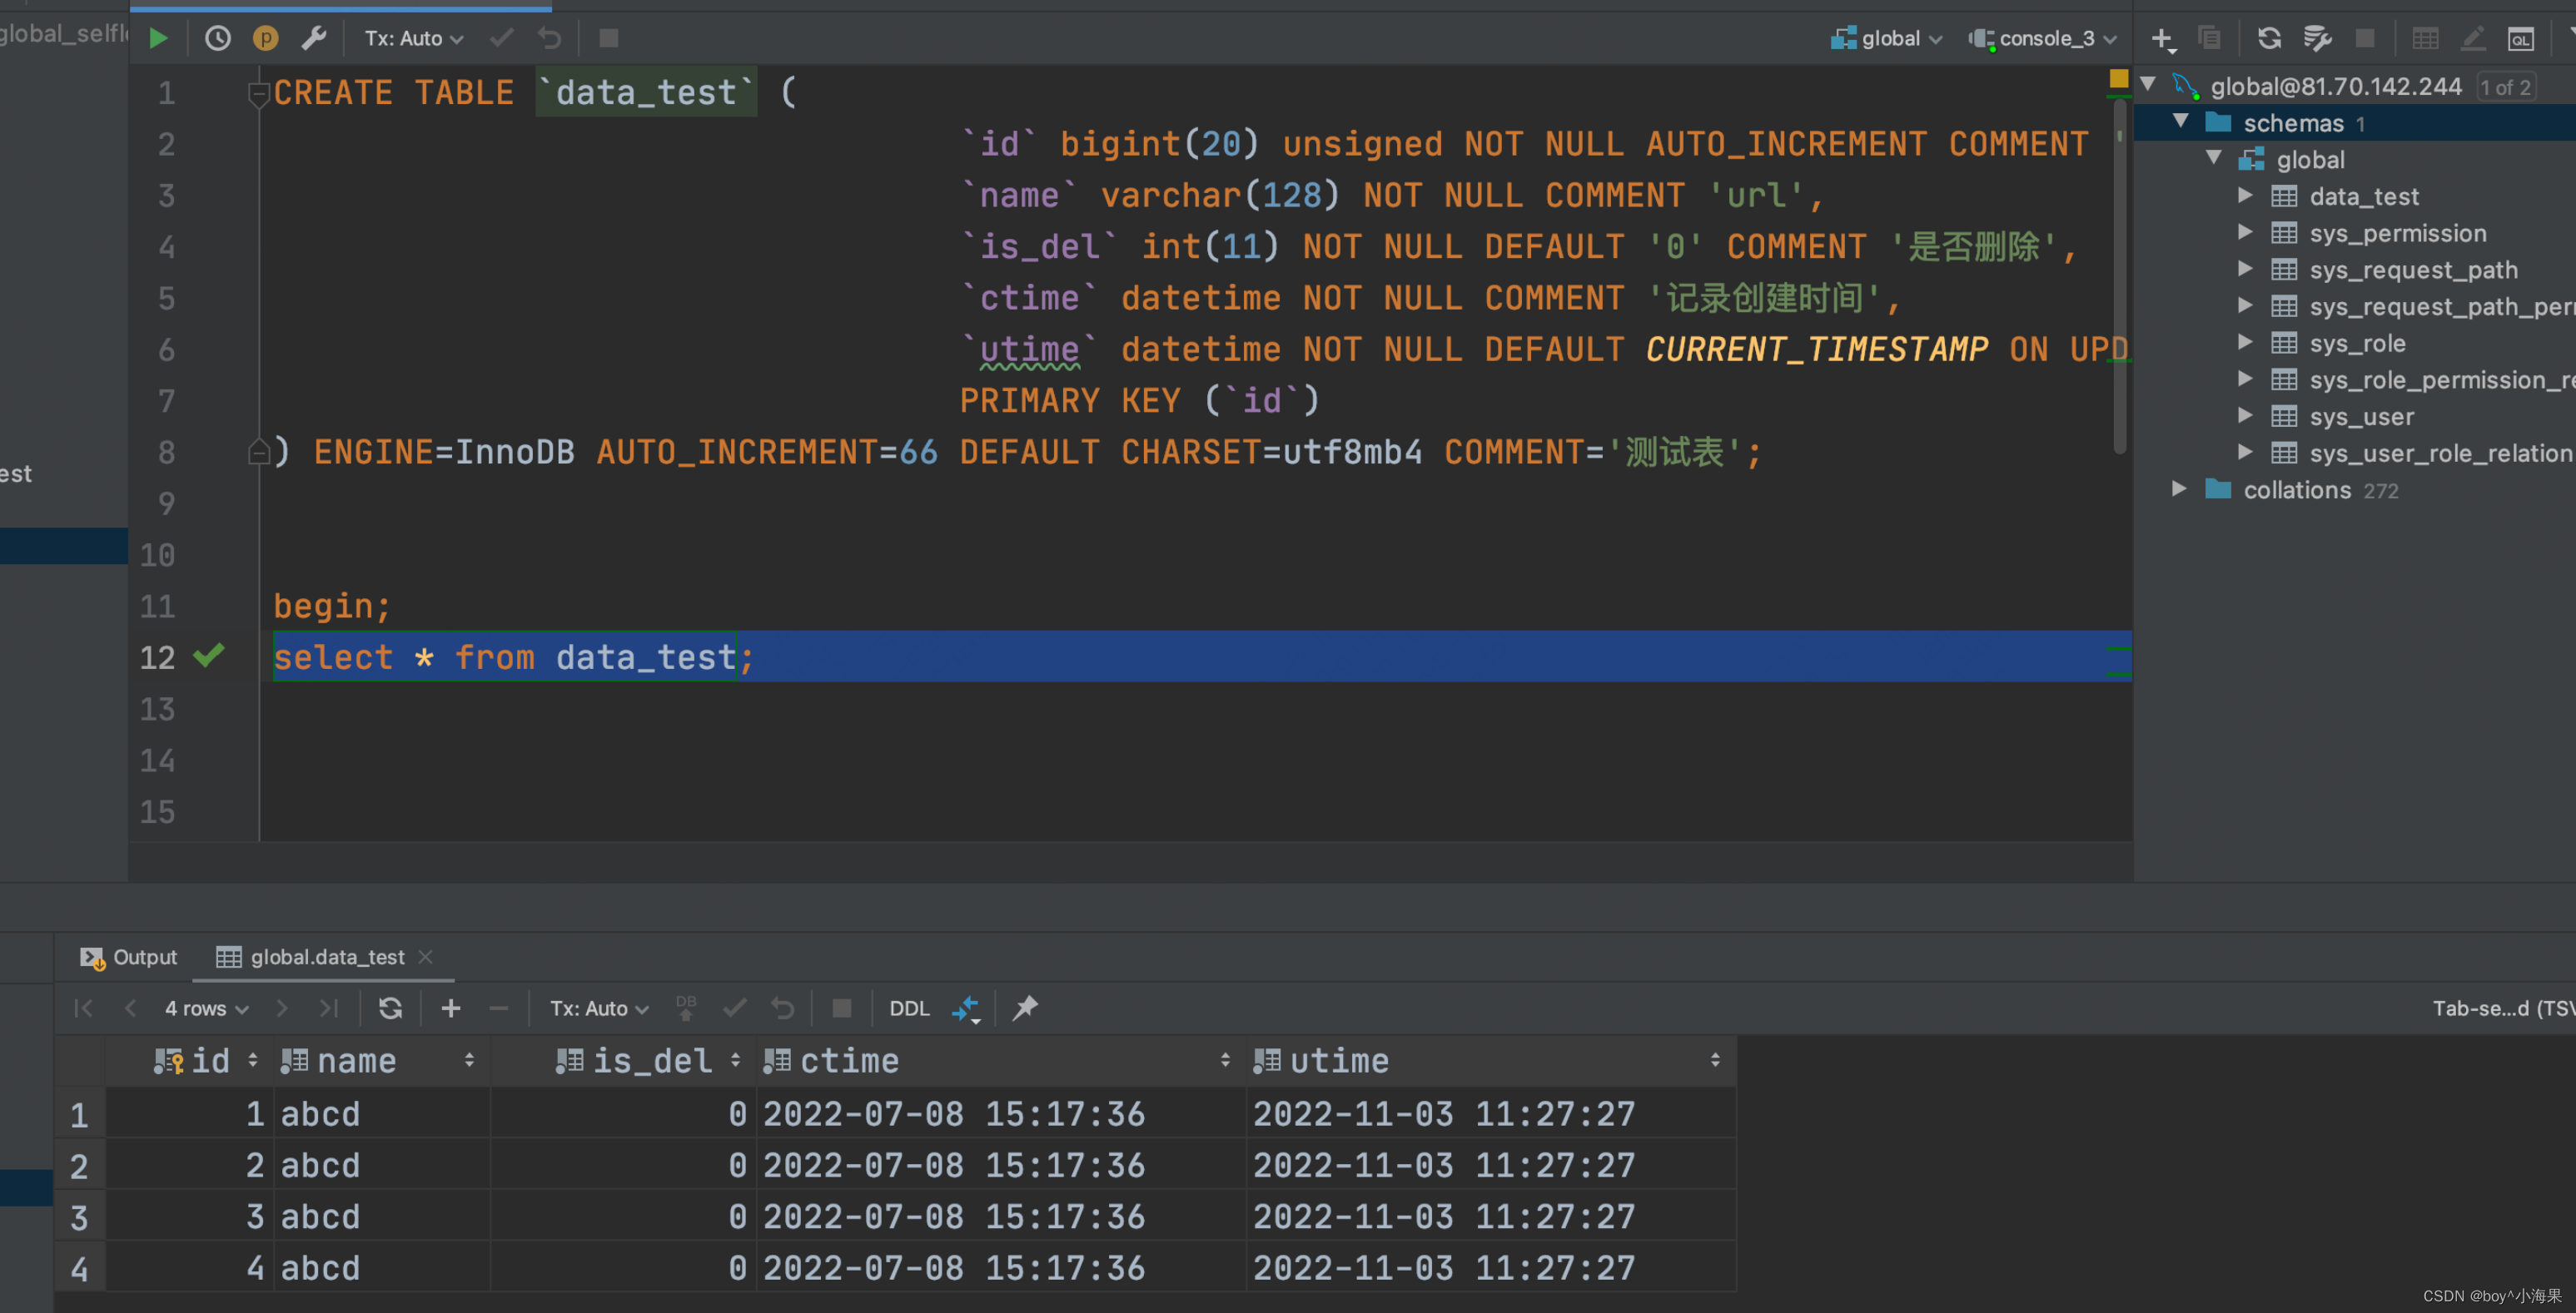Viewport: 2576px width, 1313px height.
Task: Expand the data_test table tree node
Action: coord(2245,196)
